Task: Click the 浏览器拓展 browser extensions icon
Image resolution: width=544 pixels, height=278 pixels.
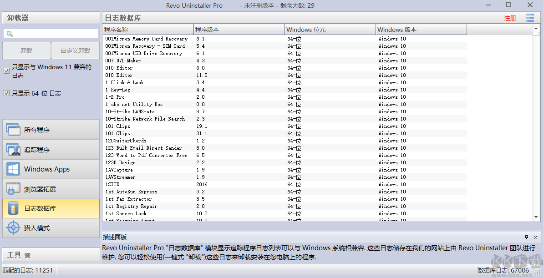Action: coord(13,189)
